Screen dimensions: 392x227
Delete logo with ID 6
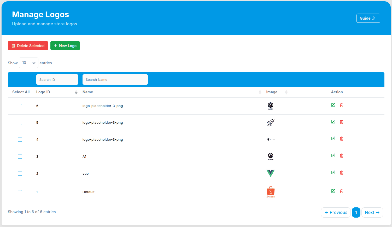tap(342, 105)
